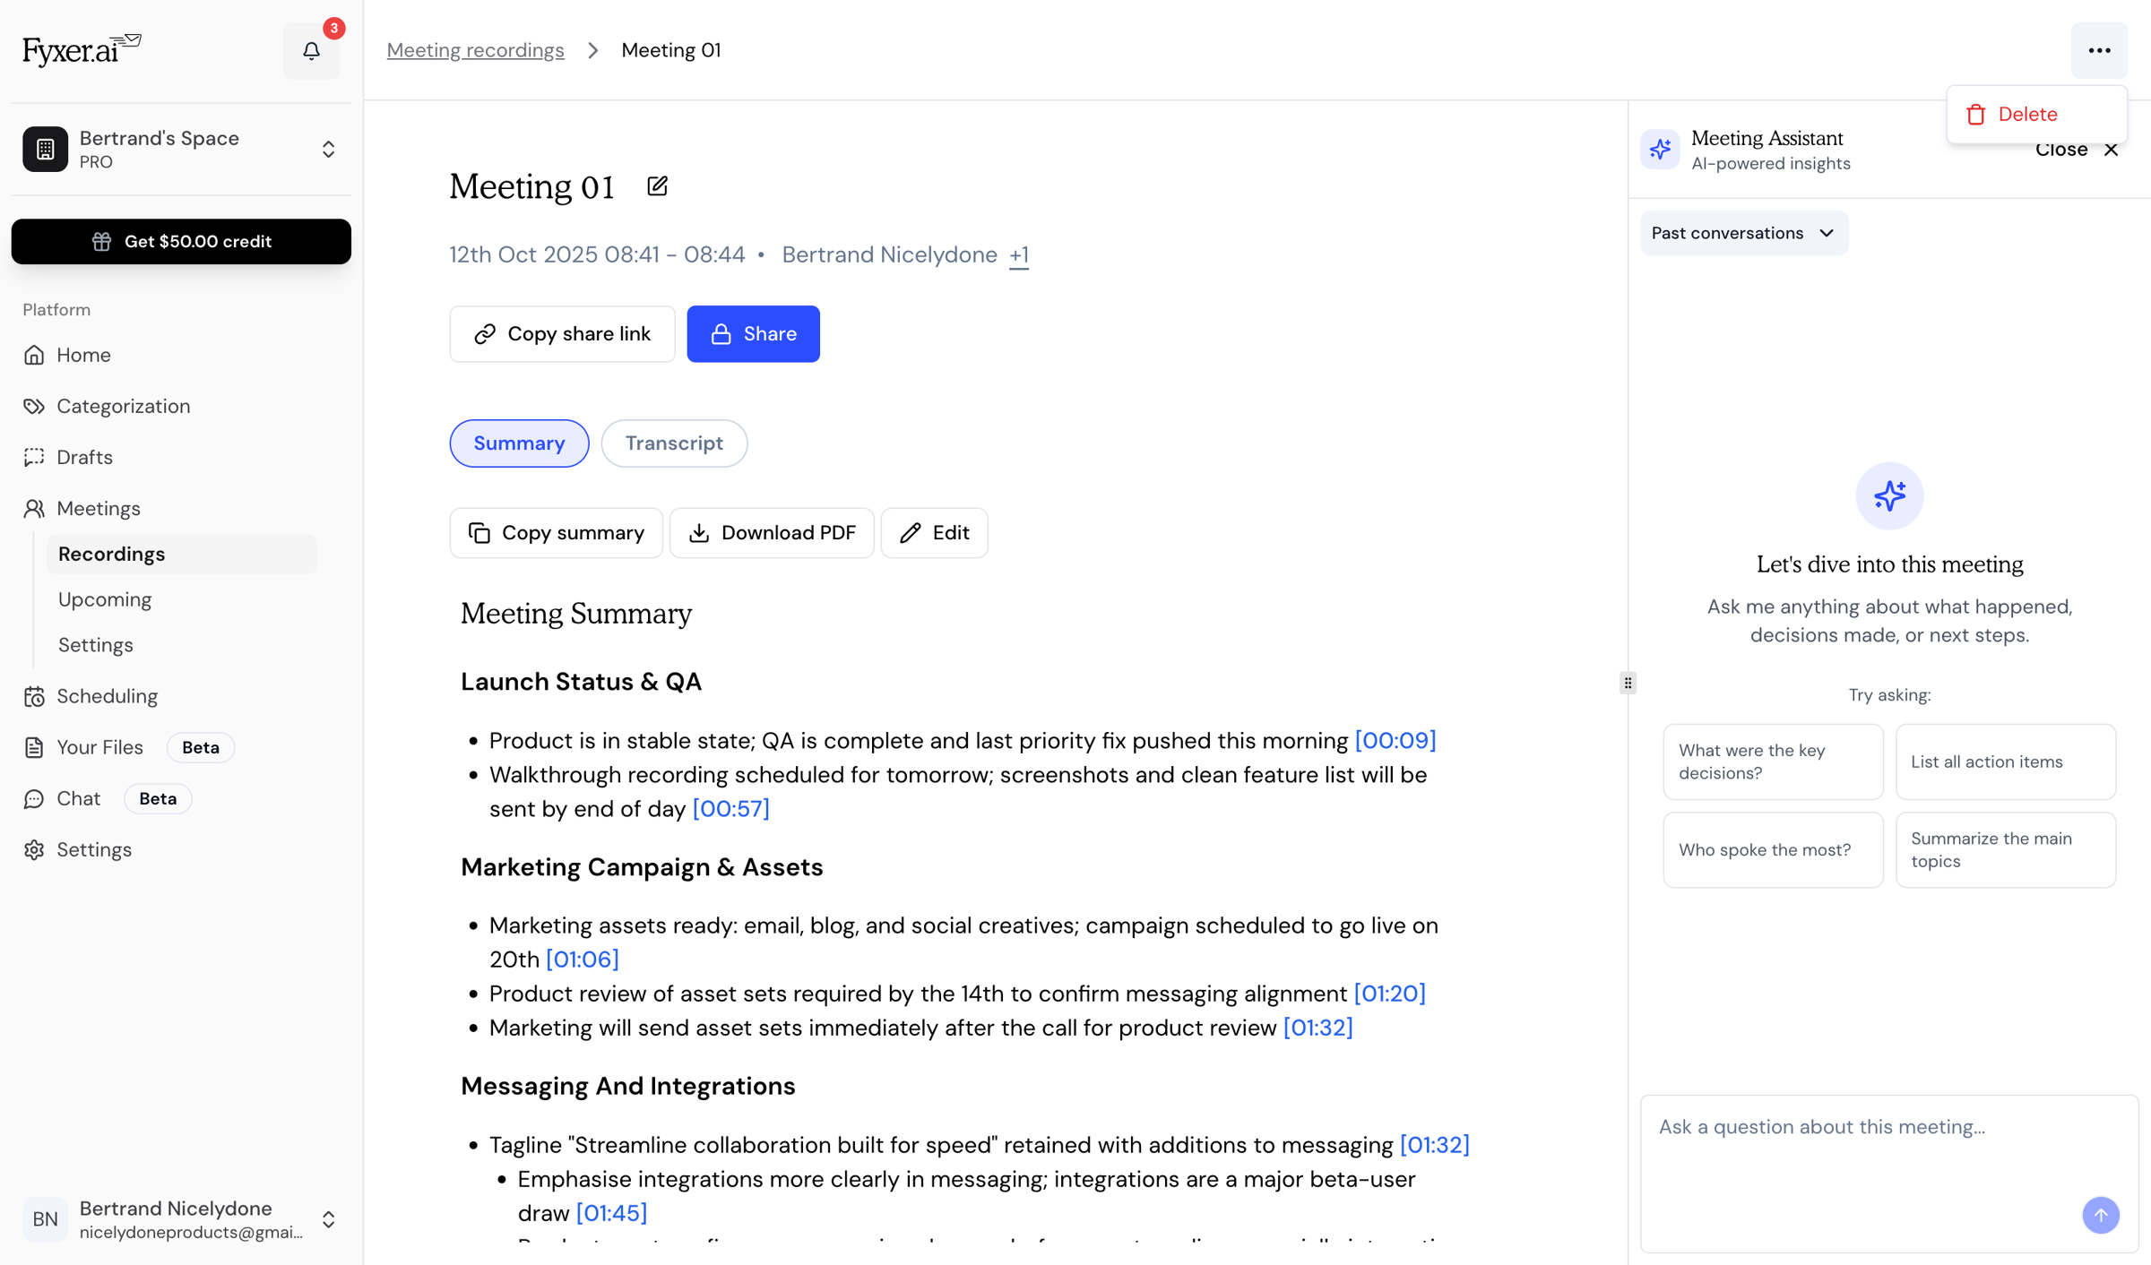Click the gift icon on the credit button

coord(101,241)
